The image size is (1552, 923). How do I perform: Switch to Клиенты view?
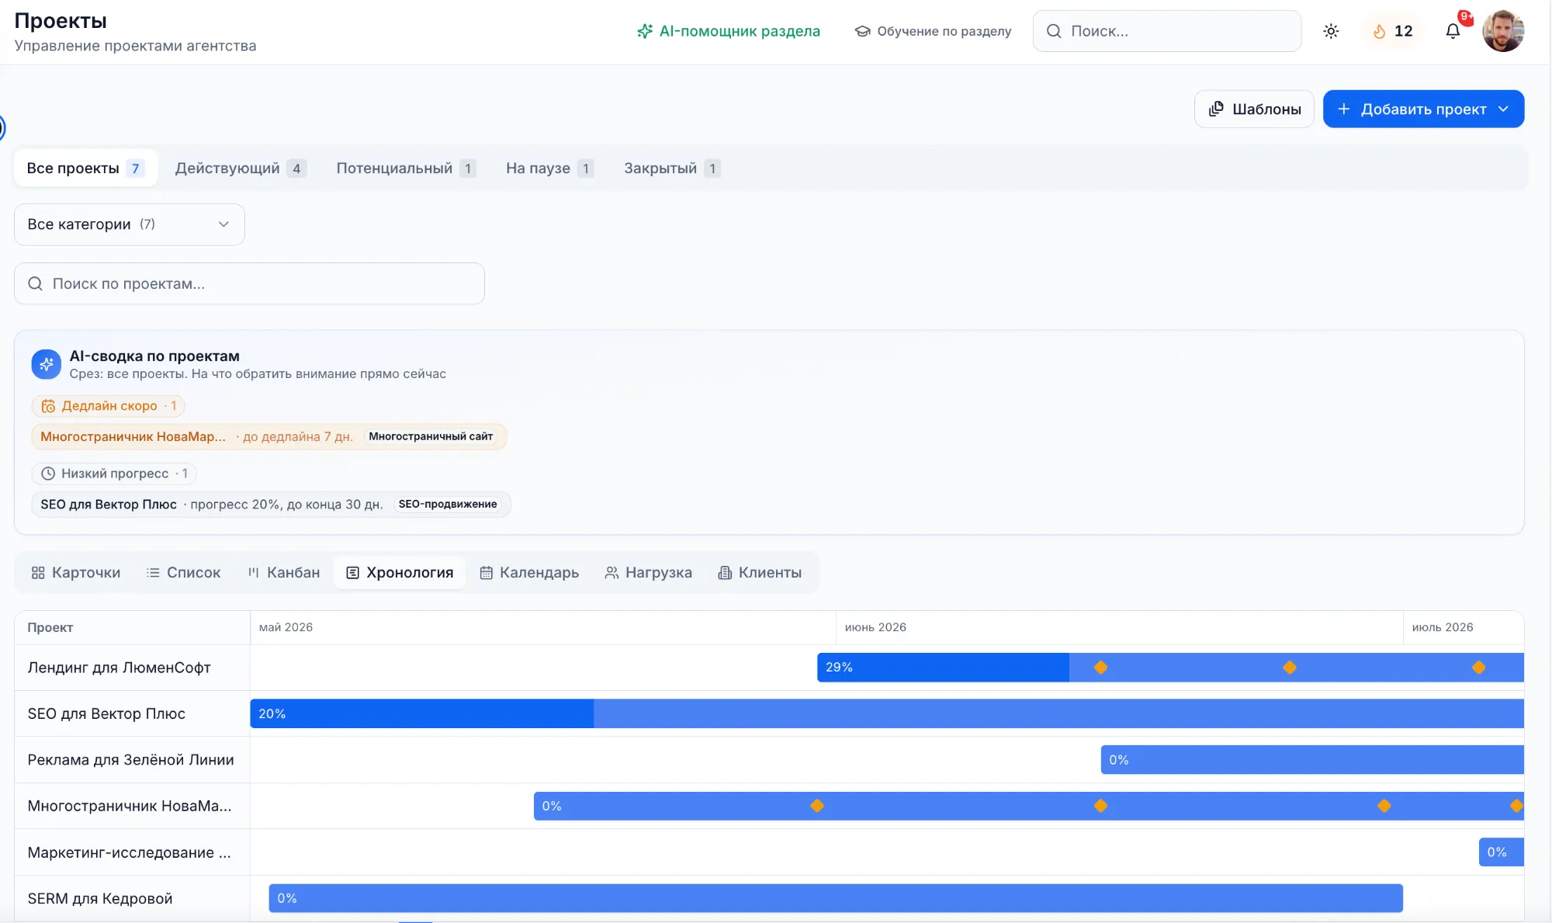point(760,573)
